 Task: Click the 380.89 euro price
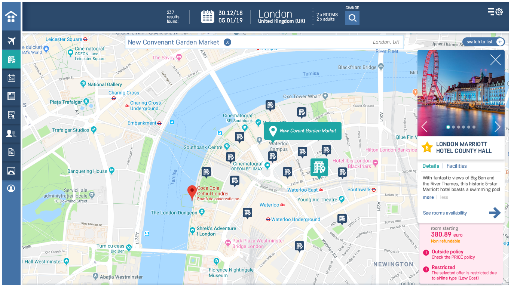[447, 235]
